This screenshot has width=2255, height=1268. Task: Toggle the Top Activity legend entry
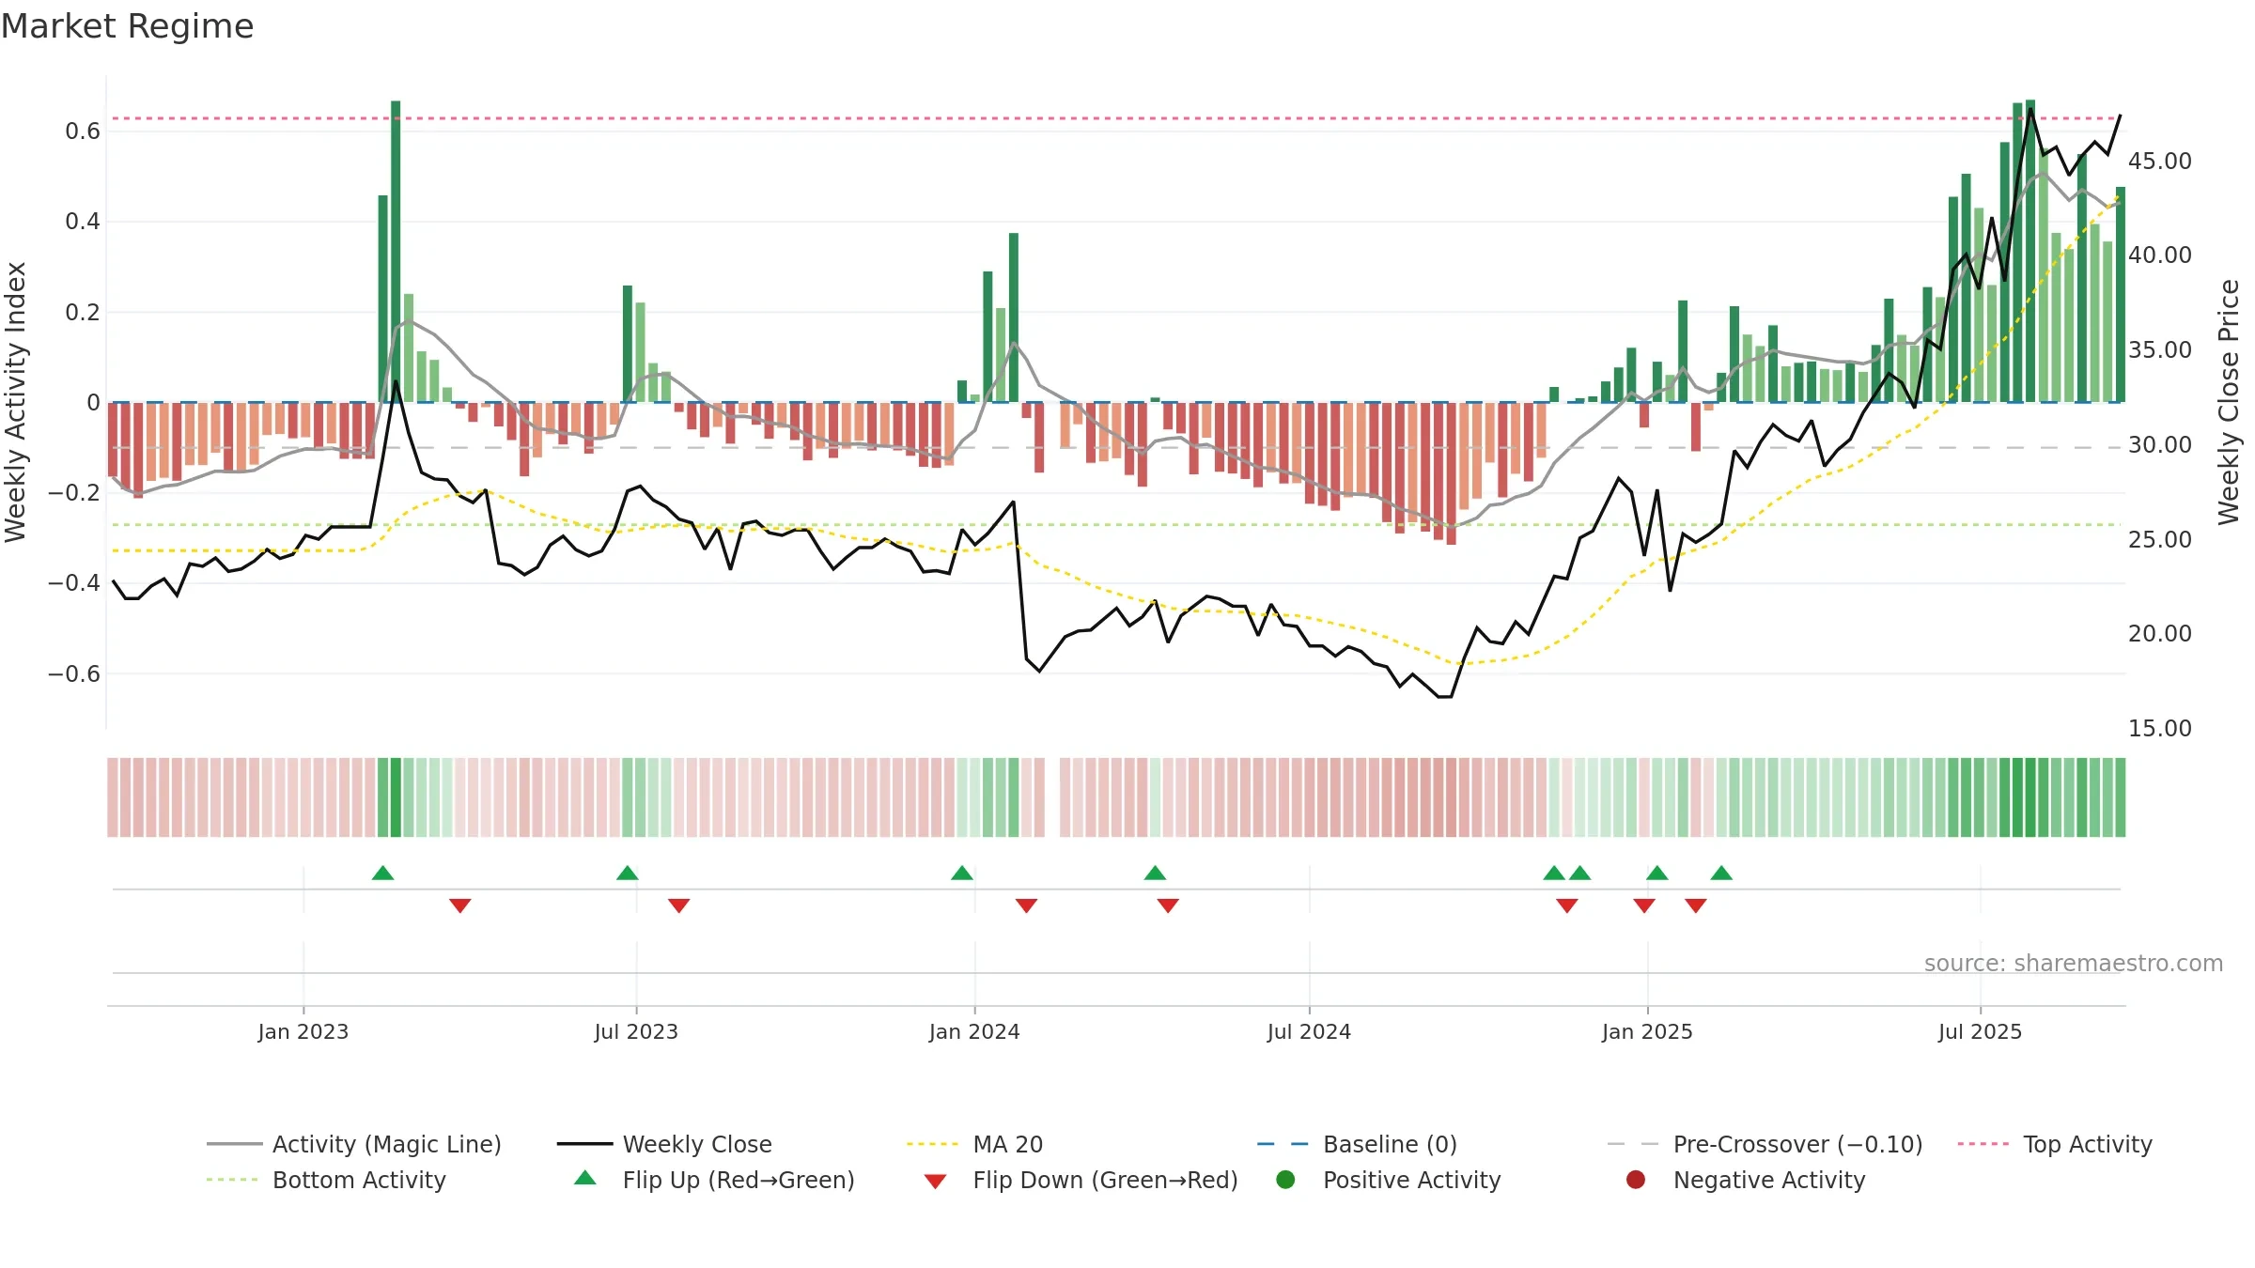pos(2055,1144)
